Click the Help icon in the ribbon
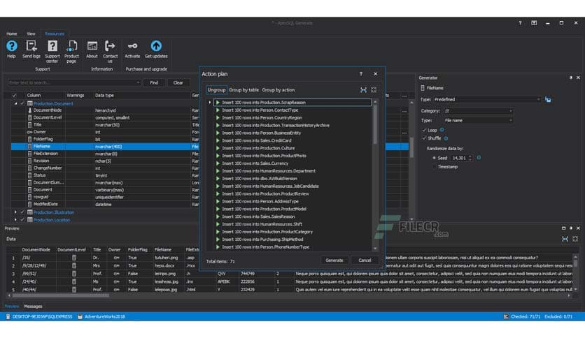 click(x=11, y=46)
